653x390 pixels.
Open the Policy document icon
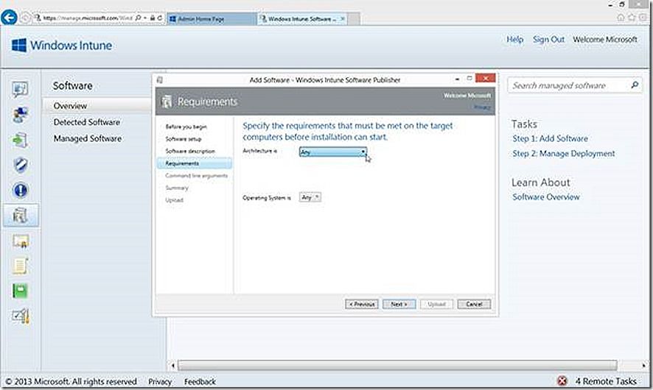[x=20, y=266]
